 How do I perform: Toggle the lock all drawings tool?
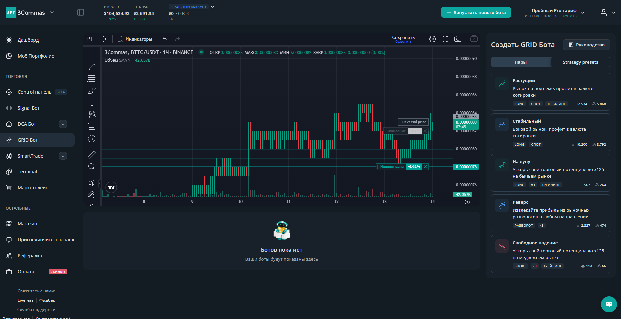[92, 195]
